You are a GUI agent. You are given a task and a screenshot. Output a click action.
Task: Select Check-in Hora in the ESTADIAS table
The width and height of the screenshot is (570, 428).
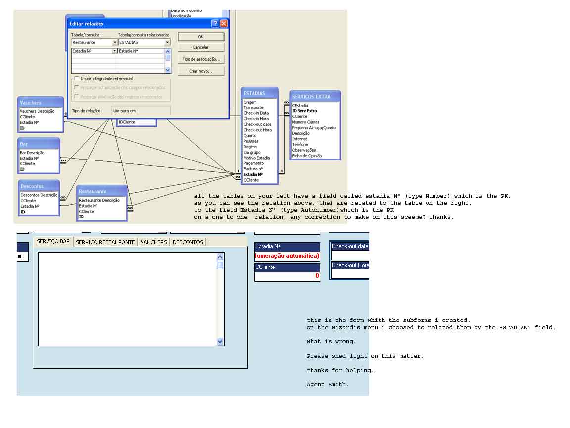256,119
